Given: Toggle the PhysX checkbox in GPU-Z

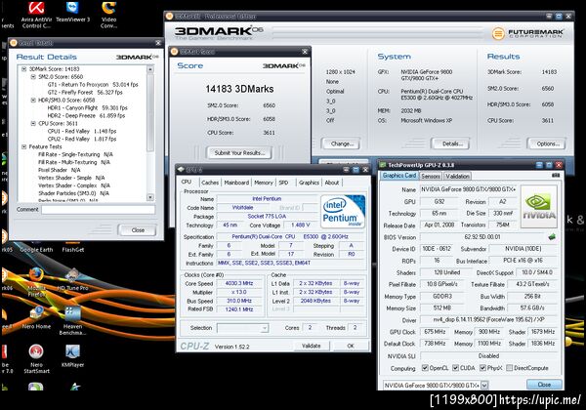Looking at the screenshot, I should coord(482,368).
